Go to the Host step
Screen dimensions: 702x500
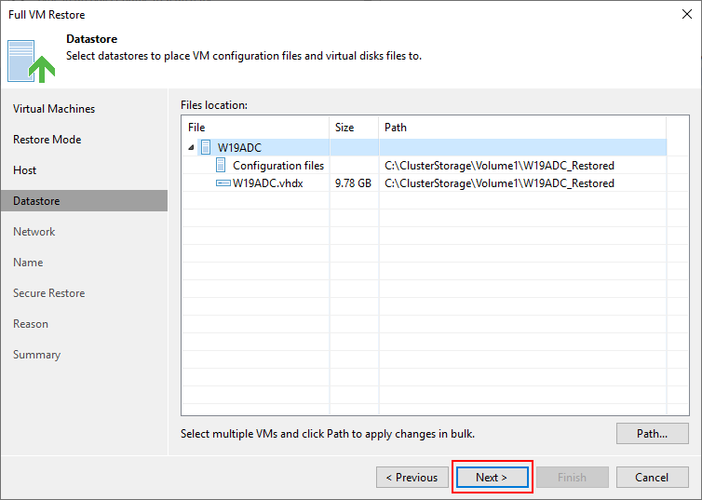(24, 170)
